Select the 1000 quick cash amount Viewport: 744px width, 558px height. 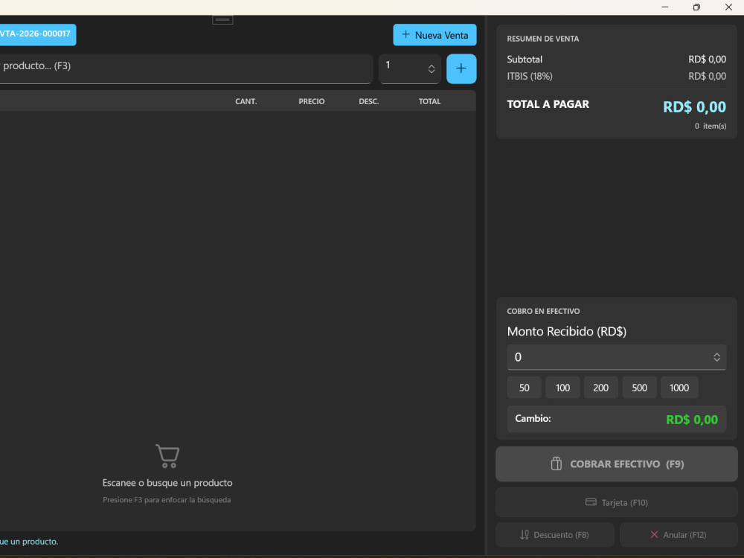[x=679, y=388]
